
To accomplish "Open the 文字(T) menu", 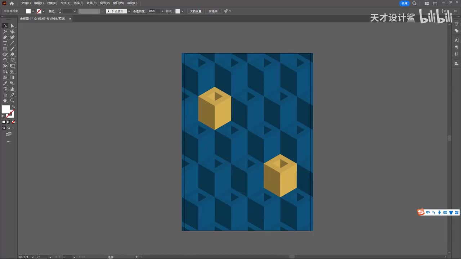I will pyautogui.click(x=66, y=3).
